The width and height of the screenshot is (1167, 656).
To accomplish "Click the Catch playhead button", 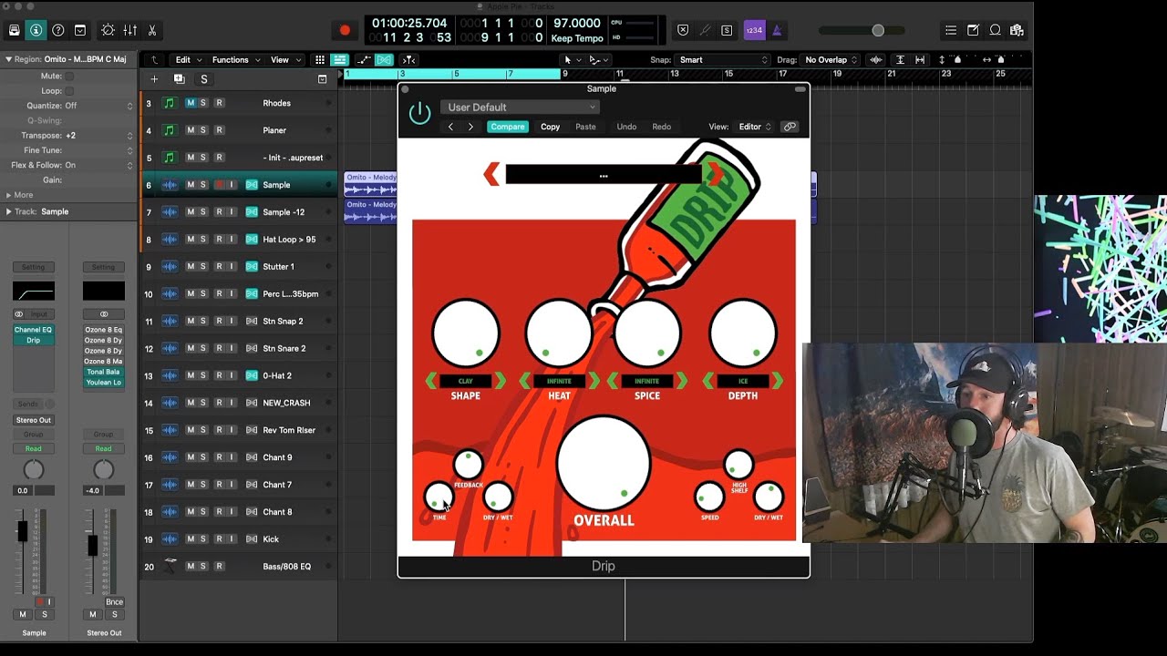I will 408,60.
